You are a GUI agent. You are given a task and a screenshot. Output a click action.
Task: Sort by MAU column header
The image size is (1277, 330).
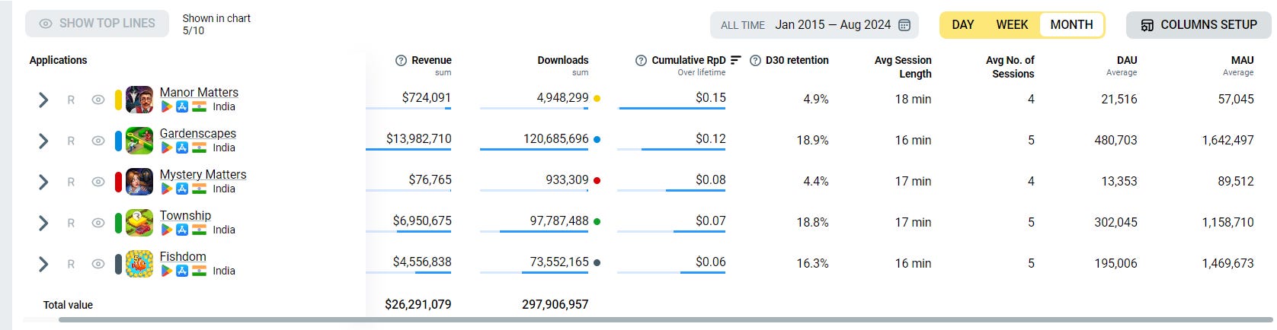pos(1242,60)
